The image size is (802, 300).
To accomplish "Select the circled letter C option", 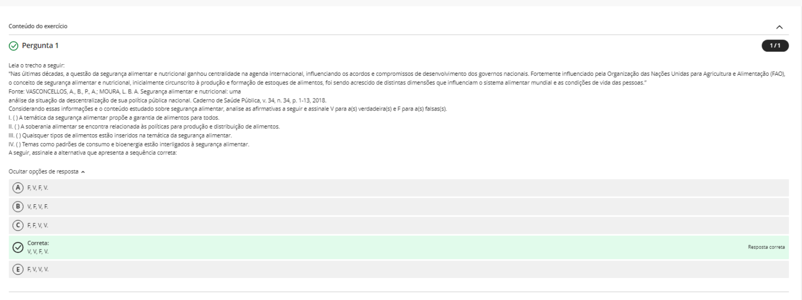I will pyautogui.click(x=19, y=225).
